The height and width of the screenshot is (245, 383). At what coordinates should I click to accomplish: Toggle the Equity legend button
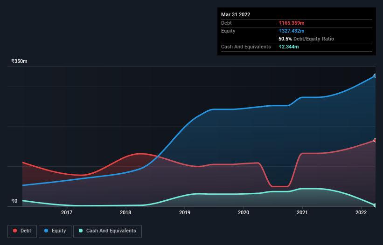[x=55, y=231]
